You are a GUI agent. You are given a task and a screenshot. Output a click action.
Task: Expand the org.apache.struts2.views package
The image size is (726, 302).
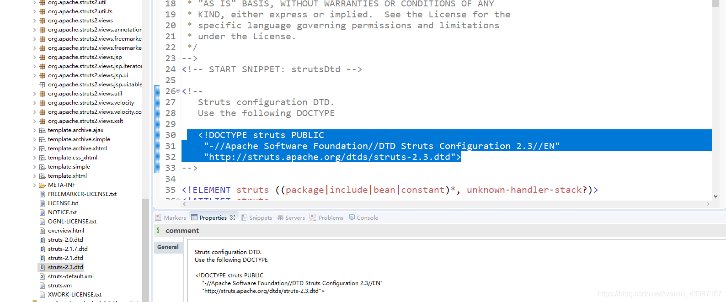[34, 21]
